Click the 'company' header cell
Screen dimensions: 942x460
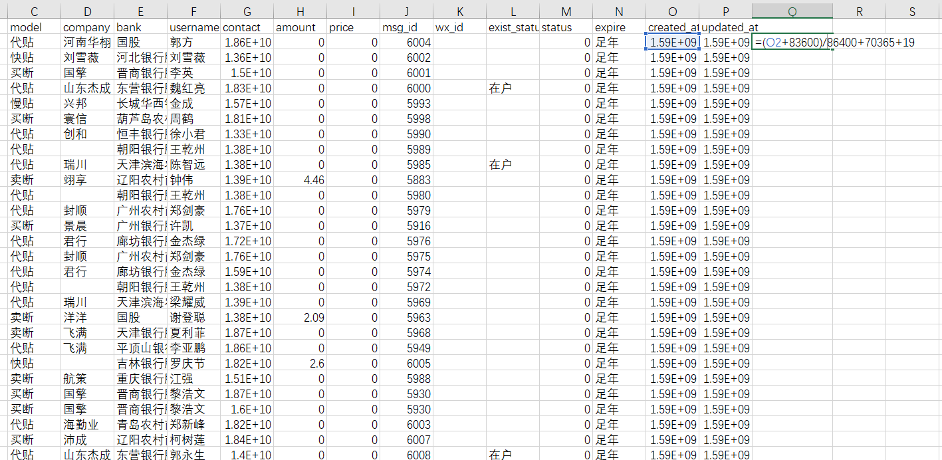pos(88,27)
